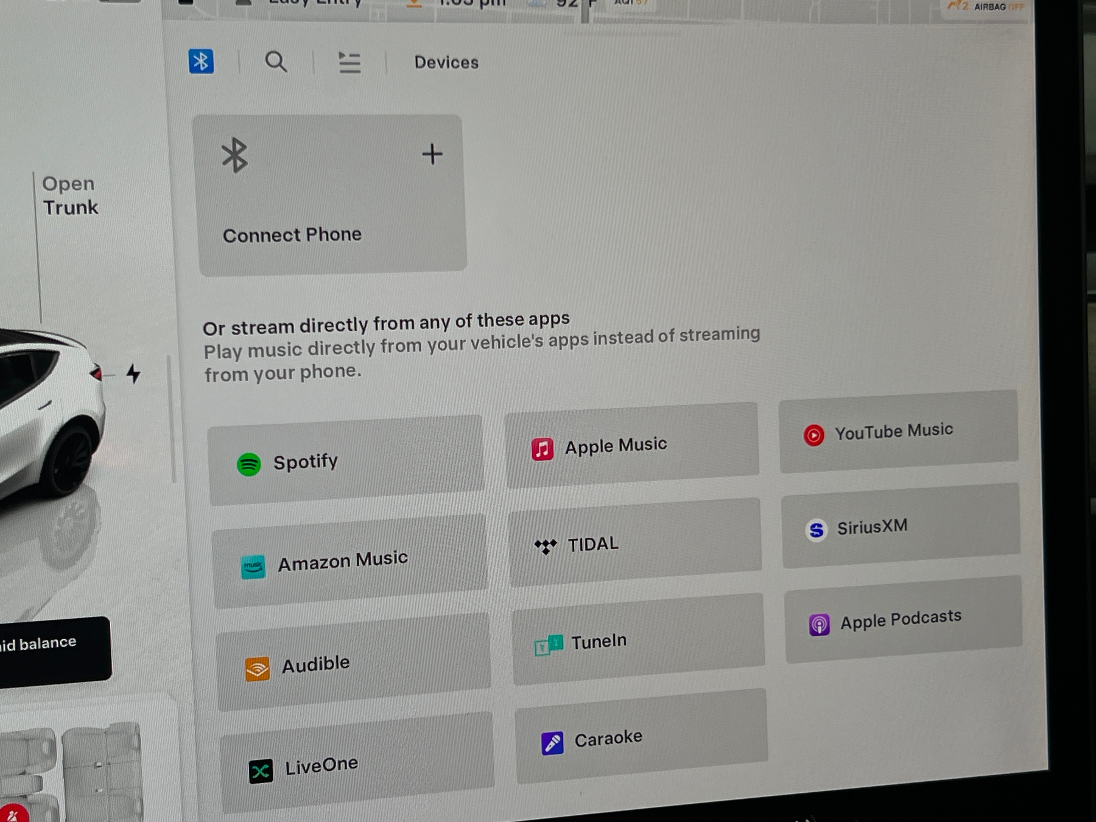
Task: Tap the teal Amazon Music logo
Action: pos(253,567)
